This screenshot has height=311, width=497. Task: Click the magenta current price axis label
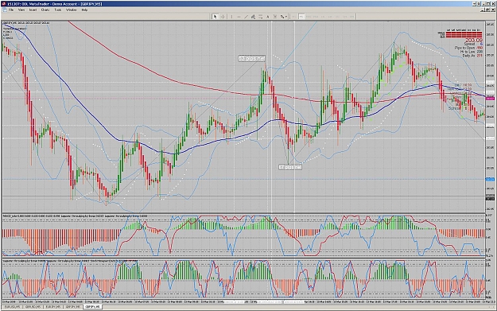(490, 99)
